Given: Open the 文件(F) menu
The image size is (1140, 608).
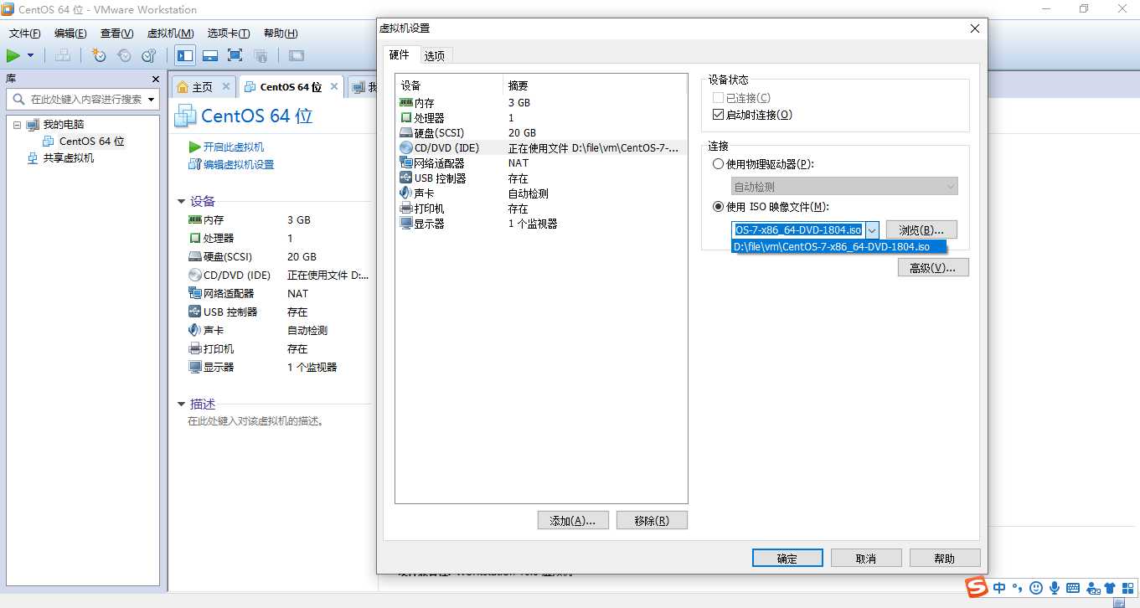Looking at the screenshot, I should point(25,33).
